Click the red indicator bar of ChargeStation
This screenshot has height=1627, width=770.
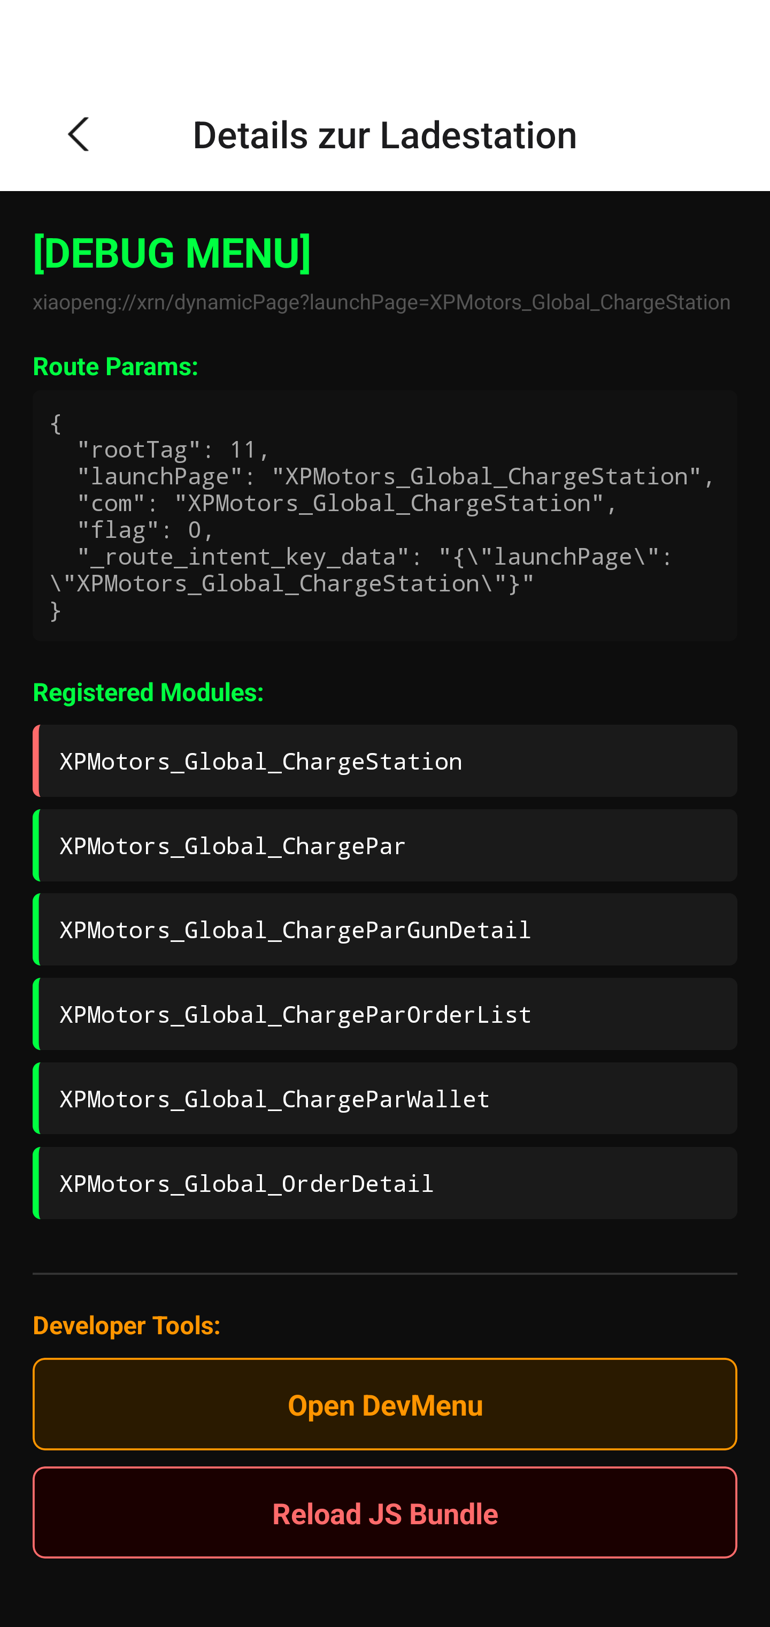click(x=36, y=761)
